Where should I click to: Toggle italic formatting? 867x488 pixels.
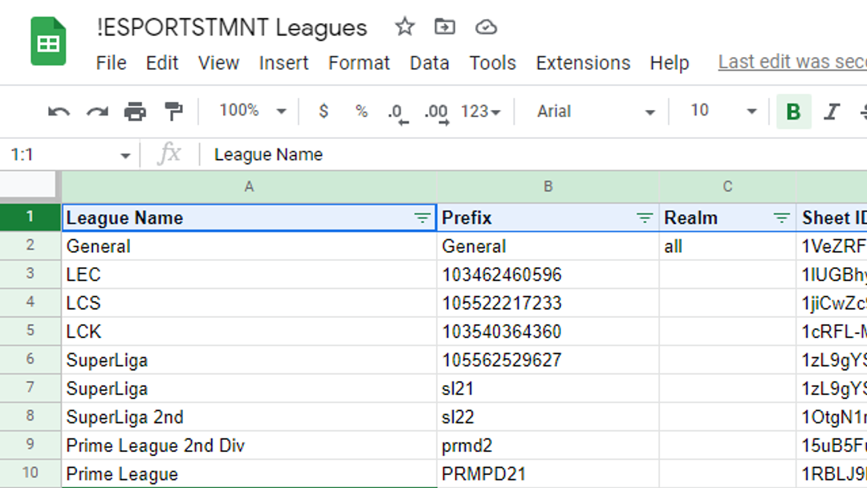coord(832,112)
